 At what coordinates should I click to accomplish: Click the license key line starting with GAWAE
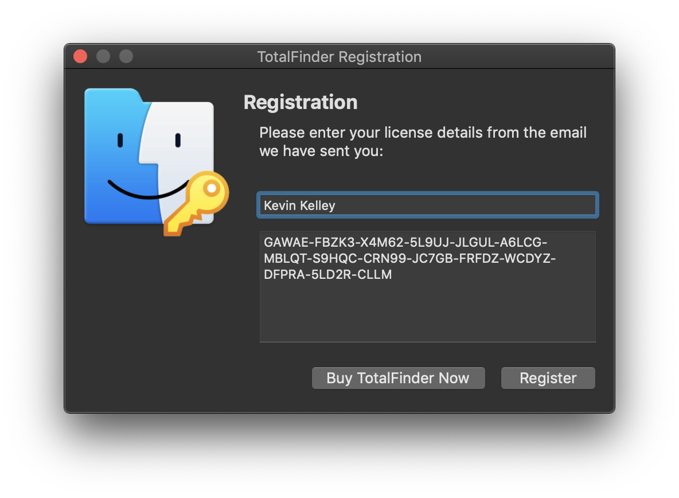point(409,242)
